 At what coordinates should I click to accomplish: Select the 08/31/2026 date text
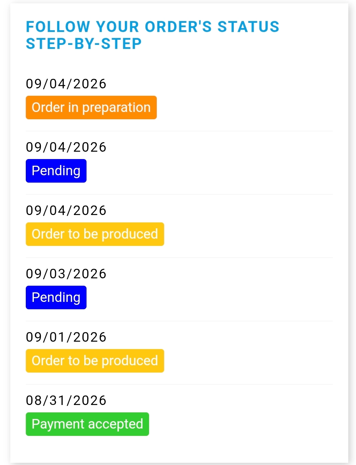click(66, 401)
